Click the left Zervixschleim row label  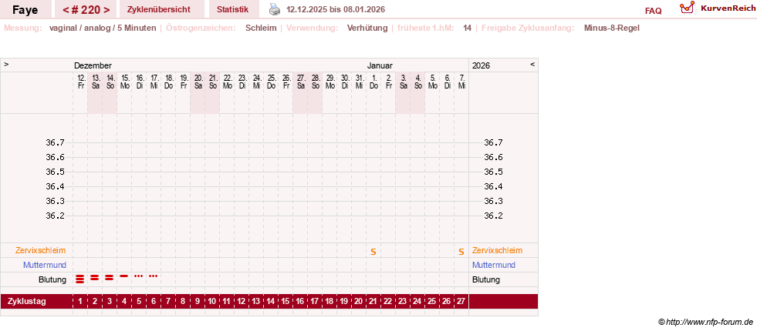(41, 250)
